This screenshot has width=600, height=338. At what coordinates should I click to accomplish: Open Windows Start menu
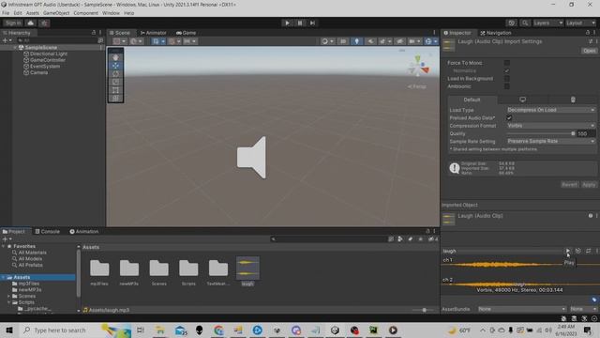(x=9, y=330)
